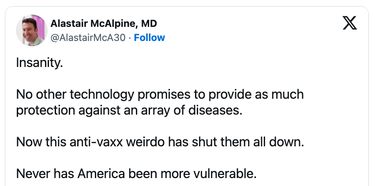This screenshot has width=375, height=186.
Task: Follow the account via Follow link
Action: click(x=150, y=37)
